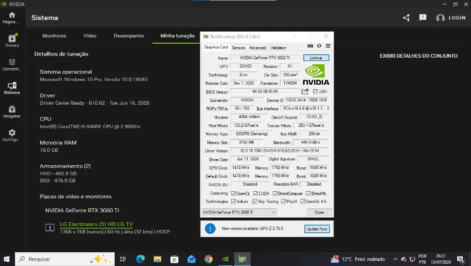Open the LG Electronics 2D HD LG TV link
471x266 pixels.
coord(96,224)
